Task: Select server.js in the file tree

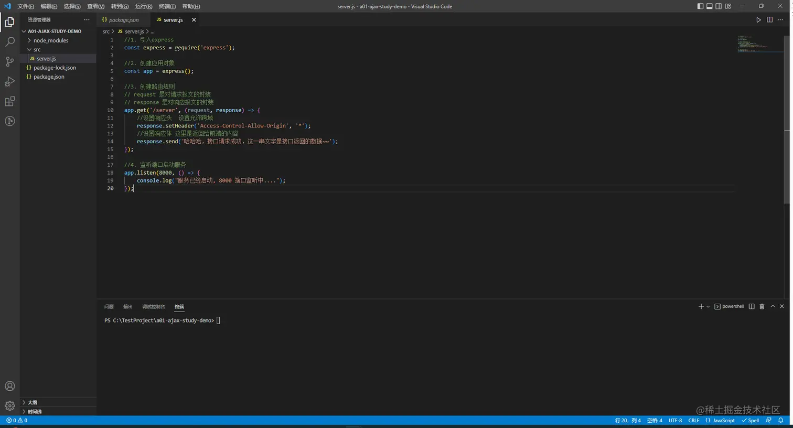Action: (58, 59)
